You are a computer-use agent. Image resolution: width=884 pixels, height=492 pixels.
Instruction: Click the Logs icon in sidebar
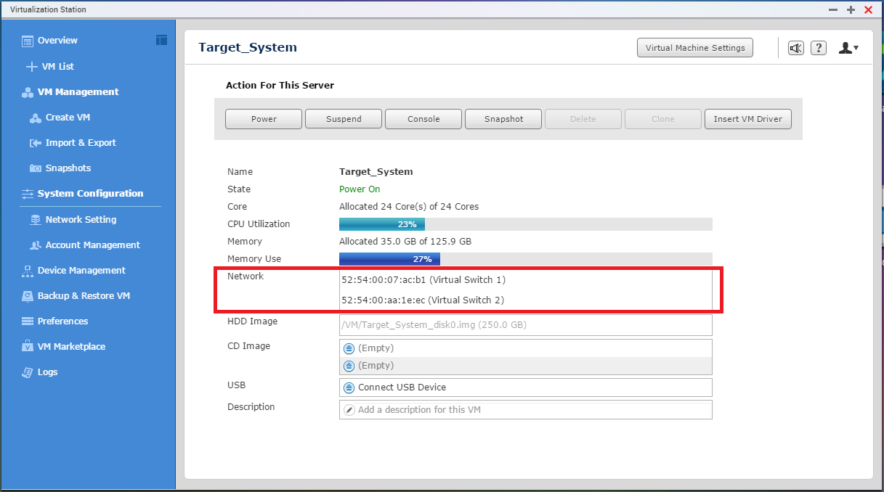point(28,372)
